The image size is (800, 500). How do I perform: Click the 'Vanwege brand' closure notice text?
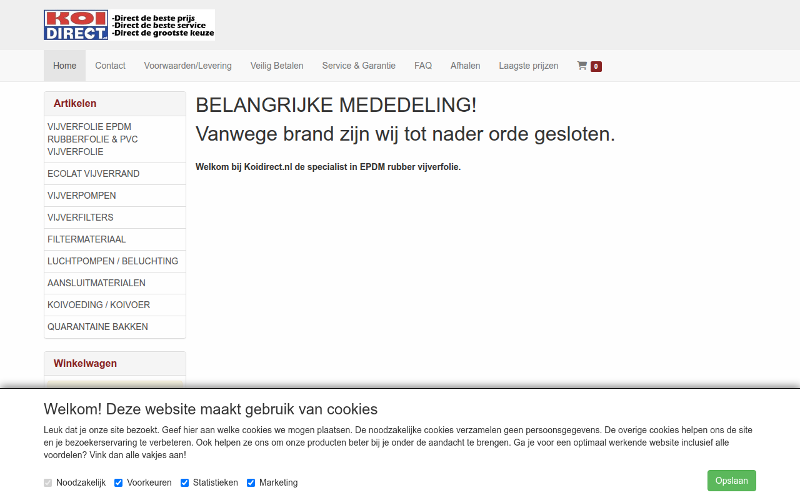pyautogui.click(x=406, y=134)
